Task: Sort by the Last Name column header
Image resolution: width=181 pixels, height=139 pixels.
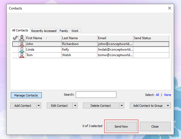Action: [x=79, y=38]
